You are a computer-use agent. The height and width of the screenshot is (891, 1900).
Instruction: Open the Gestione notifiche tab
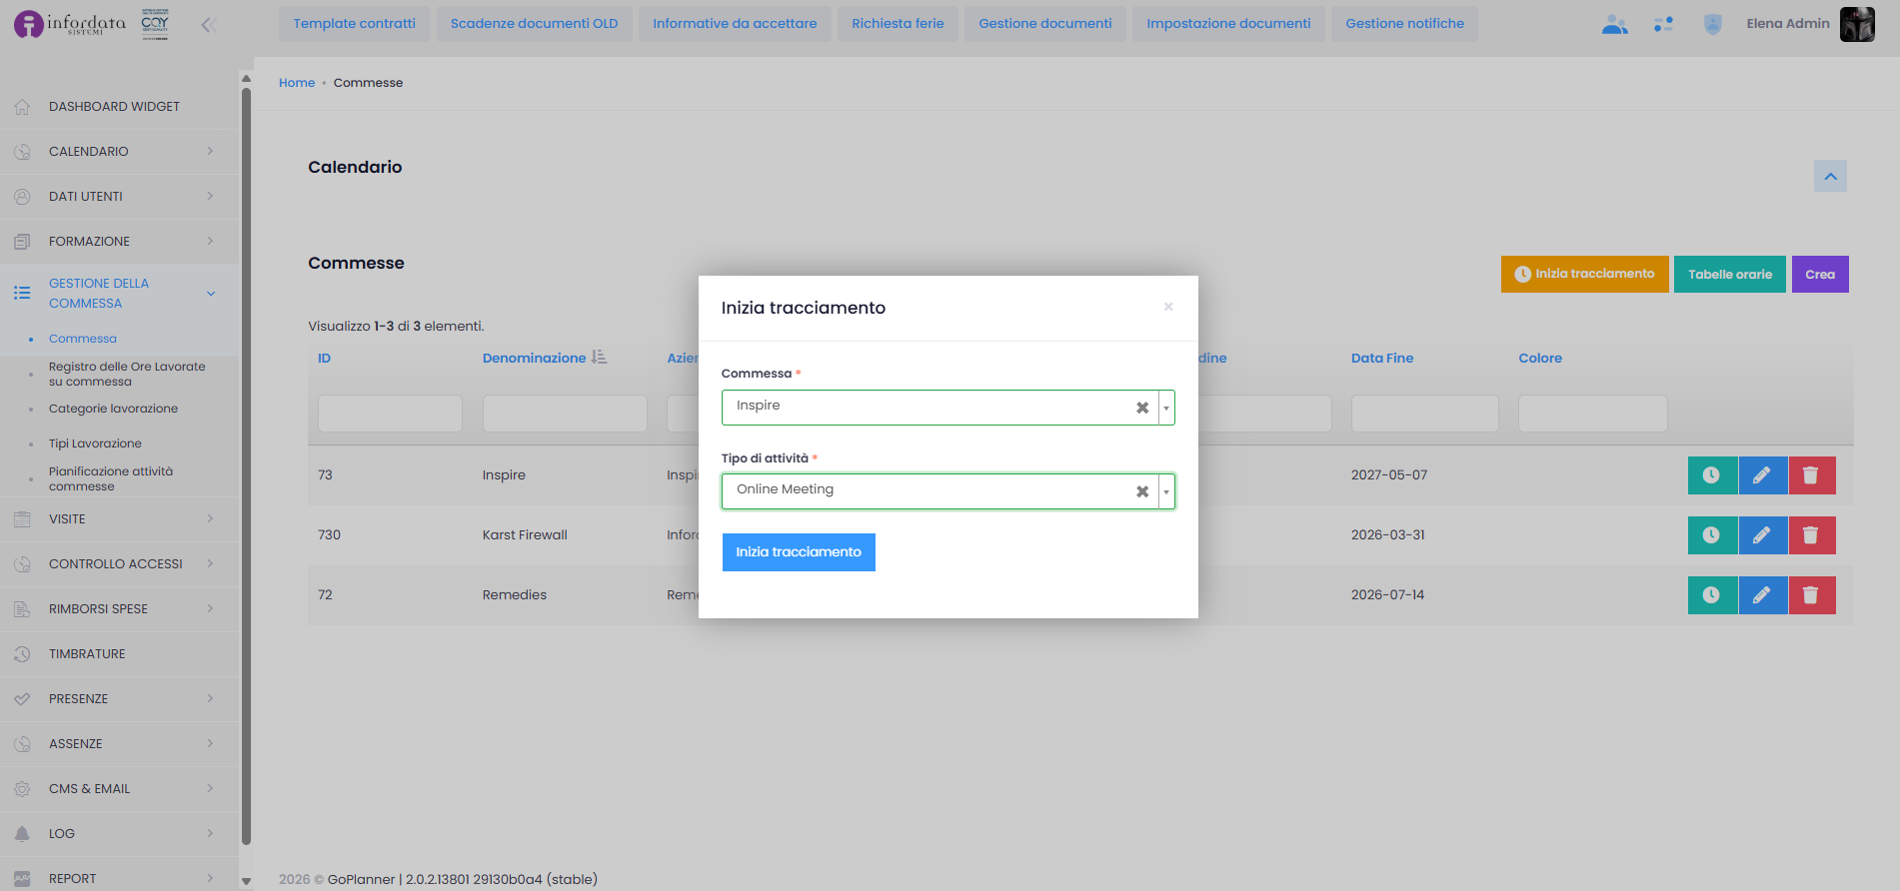tap(1404, 24)
